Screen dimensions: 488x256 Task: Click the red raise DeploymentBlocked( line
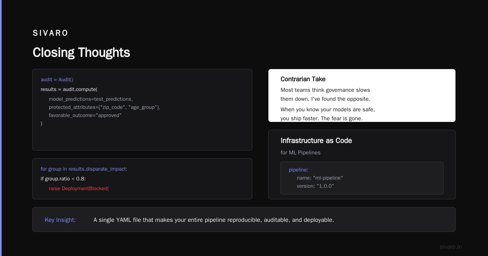[79, 188]
